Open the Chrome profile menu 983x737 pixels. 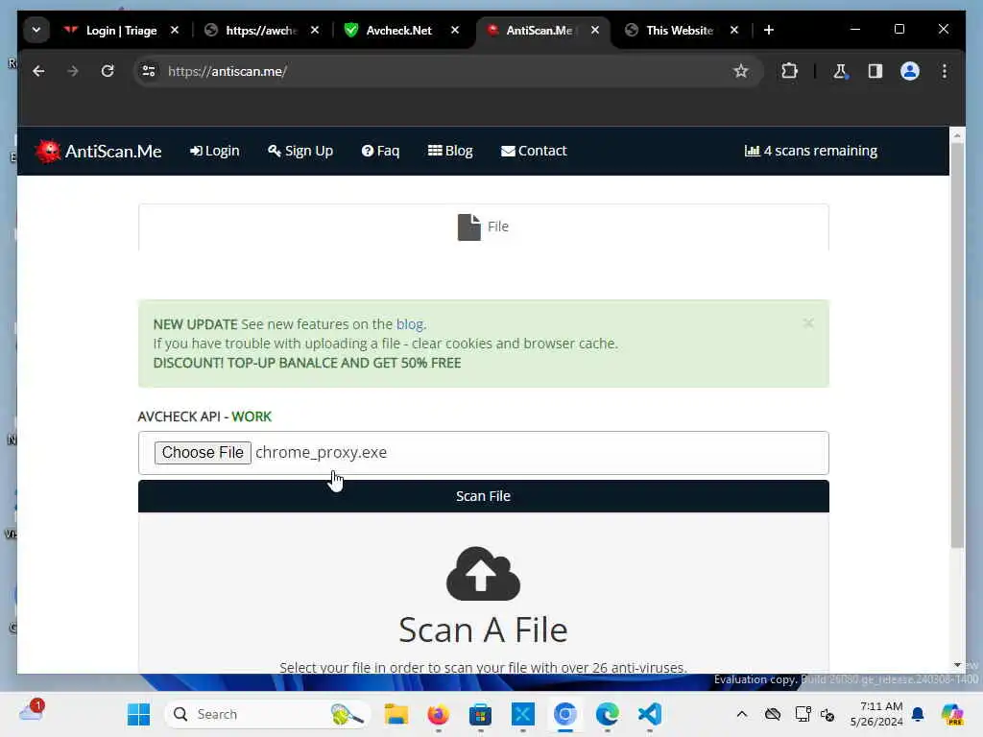[910, 71]
